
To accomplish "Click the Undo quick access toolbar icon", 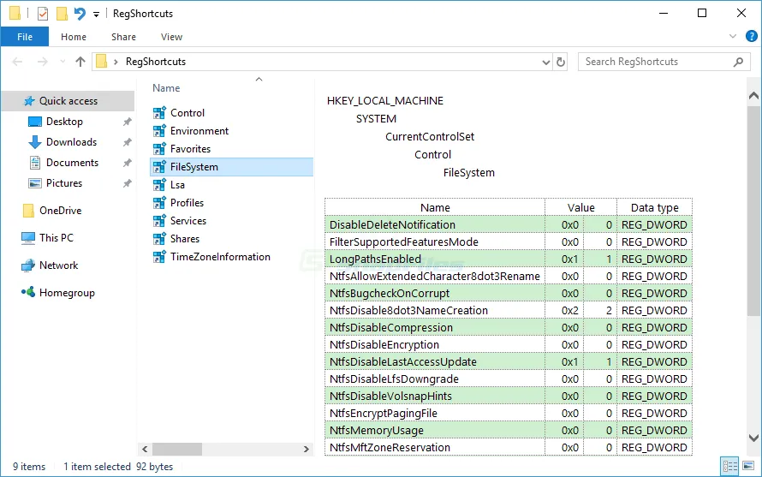I will [80, 13].
